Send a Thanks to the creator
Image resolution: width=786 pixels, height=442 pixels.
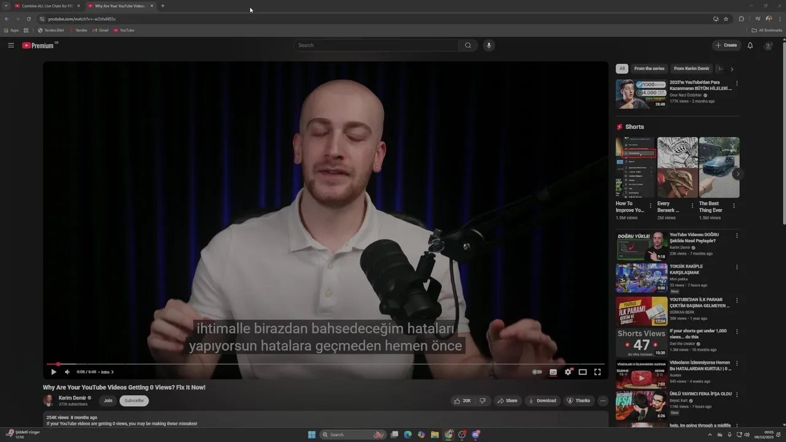pyautogui.click(x=578, y=401)
